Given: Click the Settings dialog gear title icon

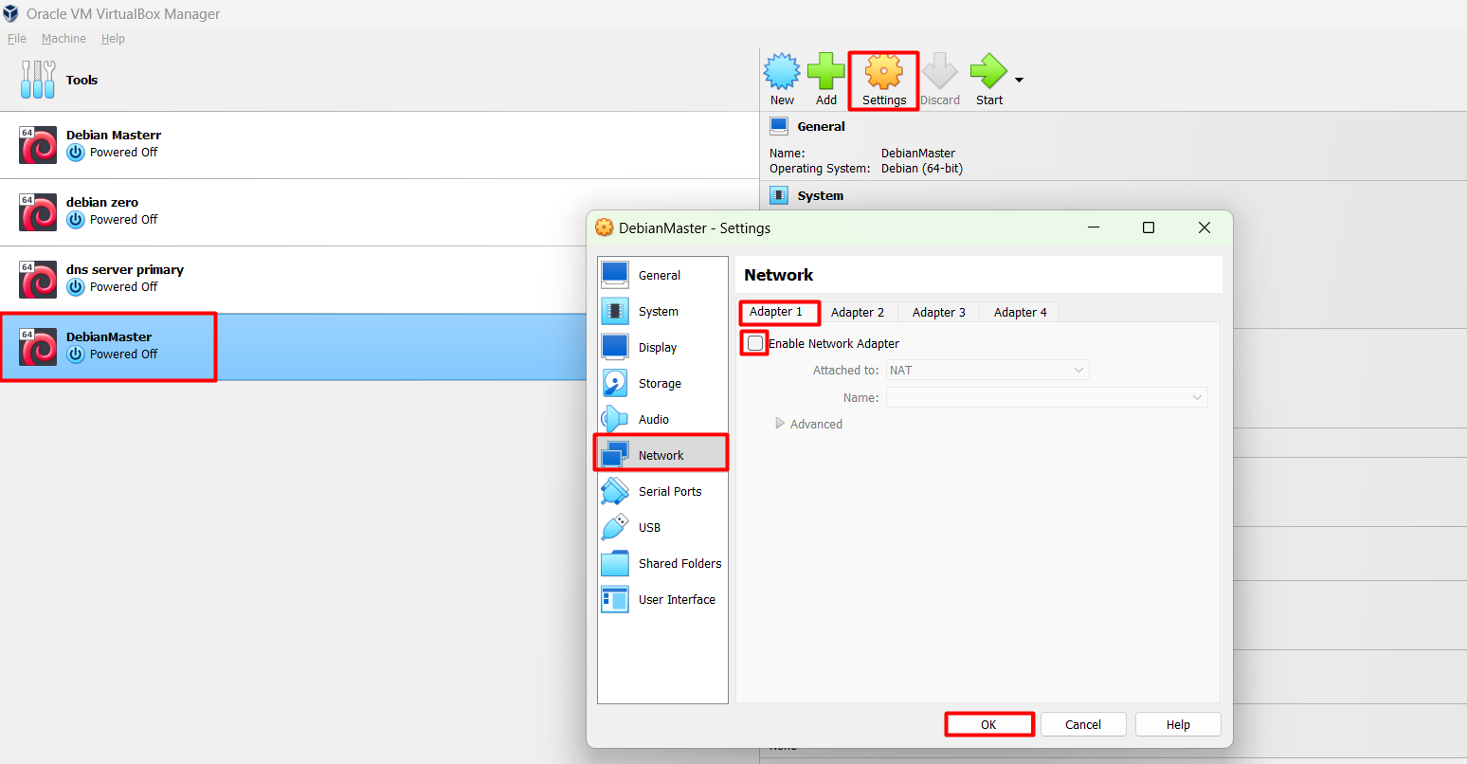Looking at the screenshot, I should point(604,227).
